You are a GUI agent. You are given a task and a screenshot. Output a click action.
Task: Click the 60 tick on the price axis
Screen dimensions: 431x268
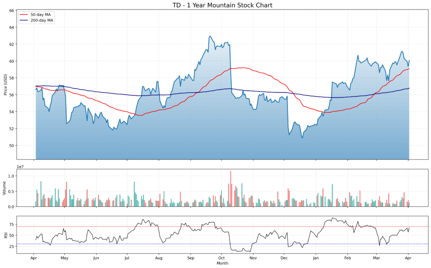click(12, 61)
